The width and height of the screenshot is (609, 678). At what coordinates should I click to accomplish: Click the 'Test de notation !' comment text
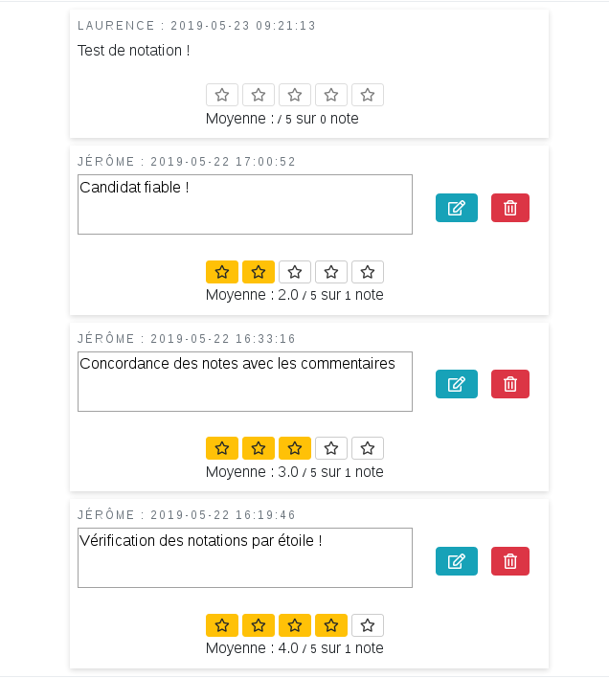coord(134,51)
